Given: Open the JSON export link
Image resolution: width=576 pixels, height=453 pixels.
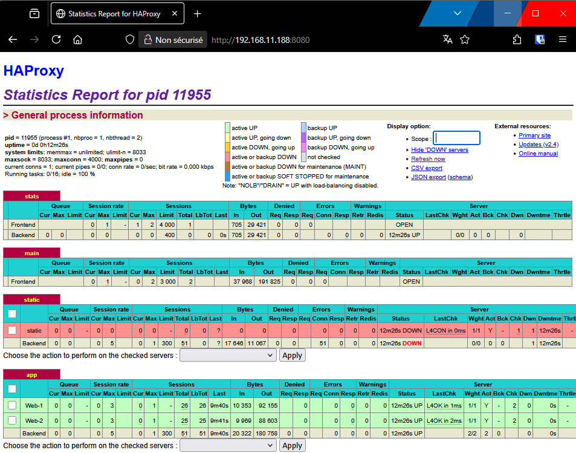Looking at the screenshot, I should pos(429,177).
